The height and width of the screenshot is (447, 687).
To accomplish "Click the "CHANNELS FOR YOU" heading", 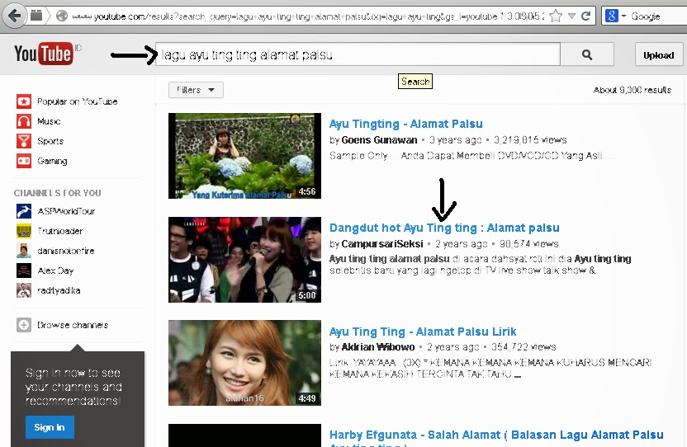I will [58, 193].
